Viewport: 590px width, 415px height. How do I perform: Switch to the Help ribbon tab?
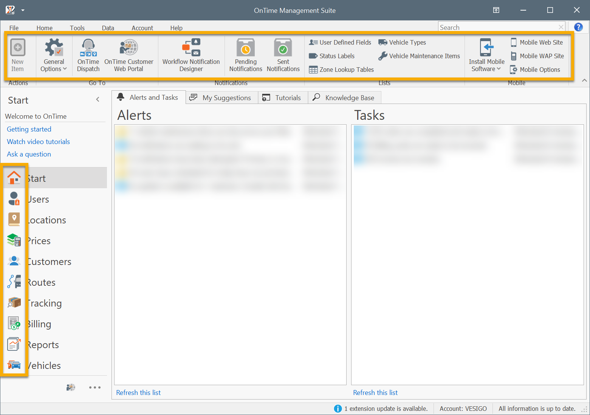pyautogui.click(x=176, y=28)
